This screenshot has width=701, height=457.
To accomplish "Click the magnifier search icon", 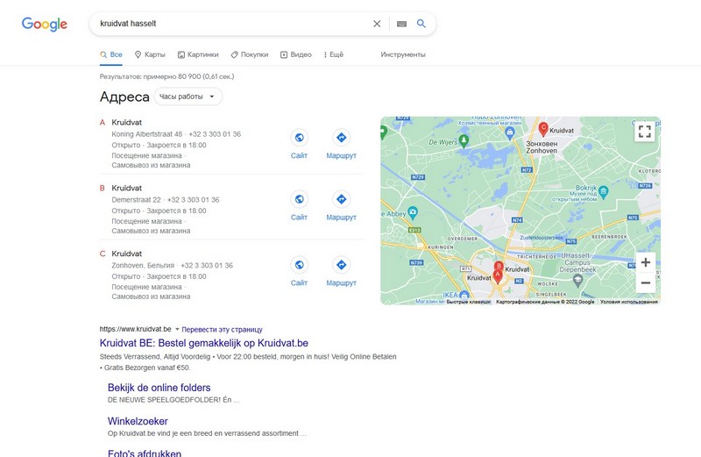I will [421, 24].
